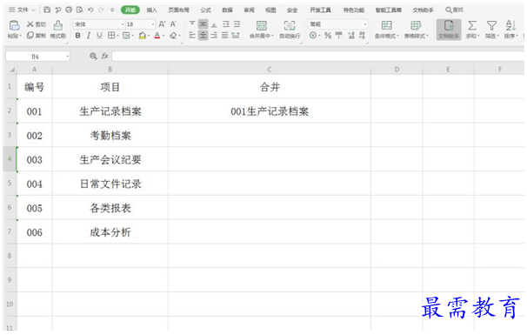
Task: Switch to the Insert (插入) tab
Action: [x=151, y=10]
